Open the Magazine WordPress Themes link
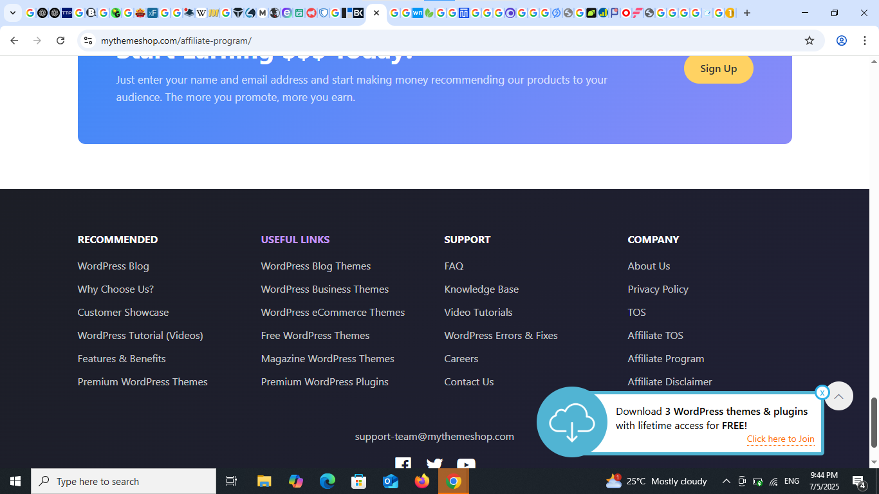 (328, 358)
